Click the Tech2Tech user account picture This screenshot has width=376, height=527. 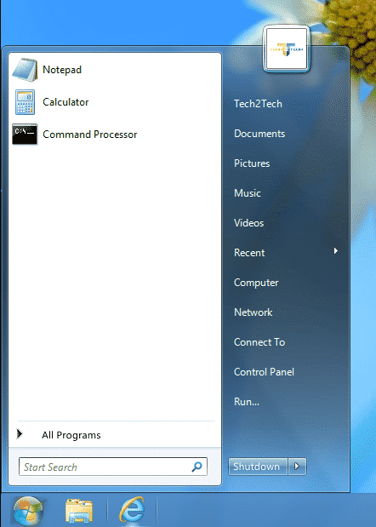pos(287,49)
